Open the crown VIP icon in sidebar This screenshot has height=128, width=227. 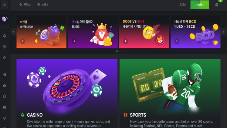click(x=5, y=85)
